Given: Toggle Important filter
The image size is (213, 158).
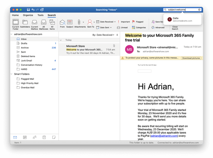Looking at the screenshot, I should pyautogui.click(x=124, y=22).
